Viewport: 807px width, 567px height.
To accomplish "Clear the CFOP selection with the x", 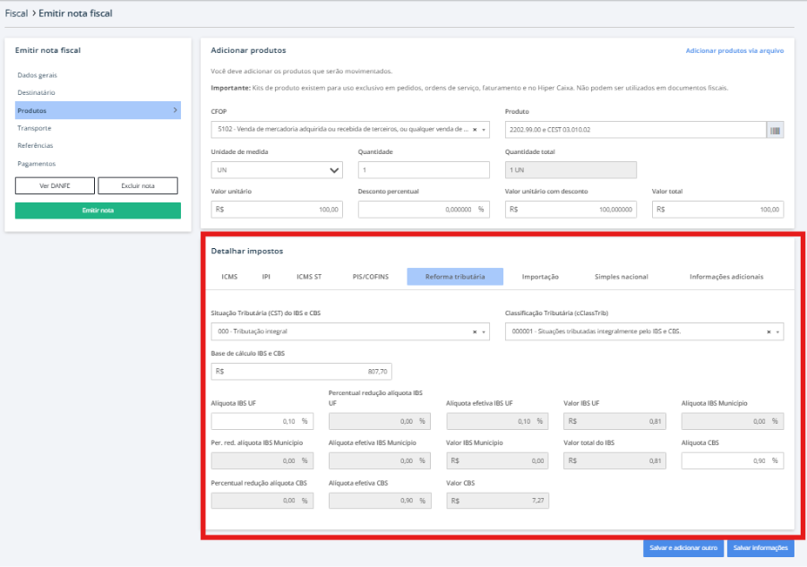I will (x=475, y=130).
